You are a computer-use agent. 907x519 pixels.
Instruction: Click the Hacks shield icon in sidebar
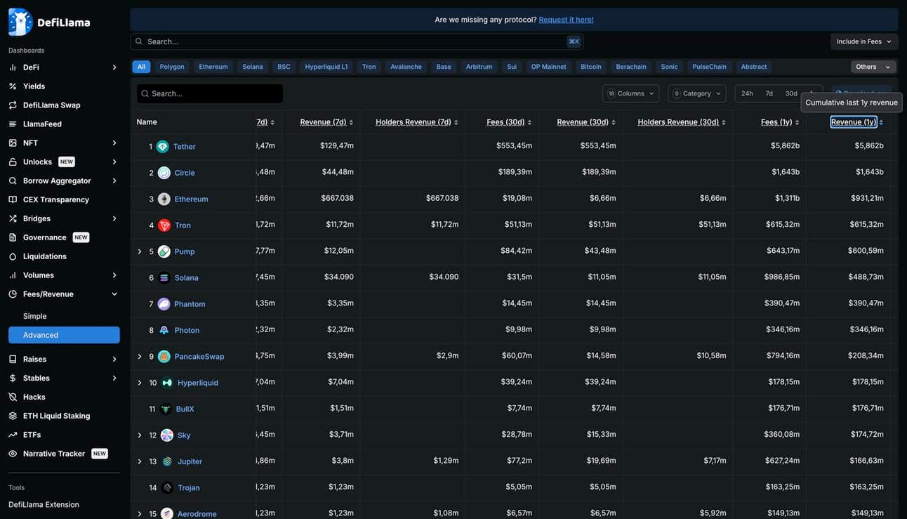click(x=13, y=398)
